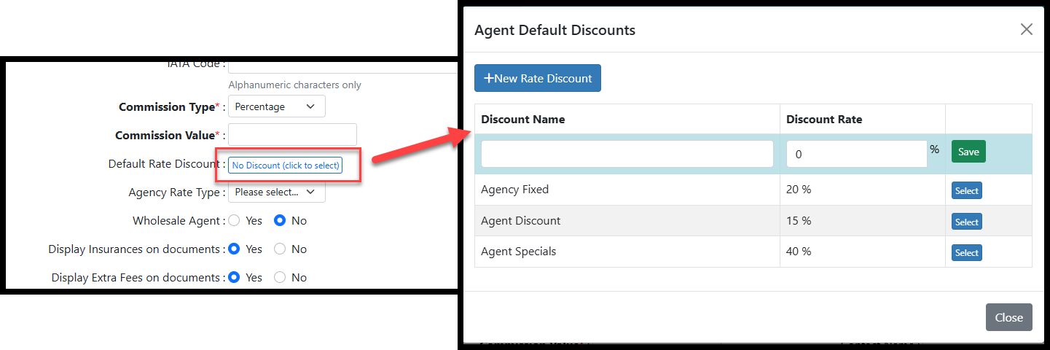1050x350 pixels.
Task: Select the Agent Specials discount
Action: pyautogui.click(x=966, y=253)
